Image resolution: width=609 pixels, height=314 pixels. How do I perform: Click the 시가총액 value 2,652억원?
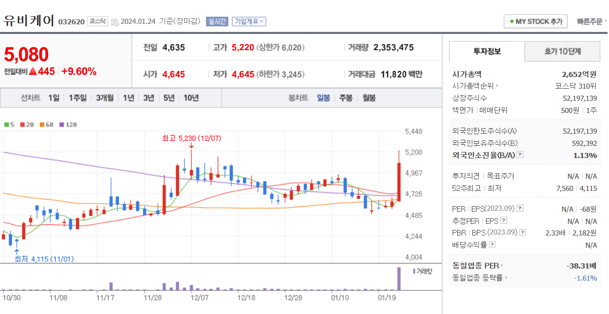579,74
